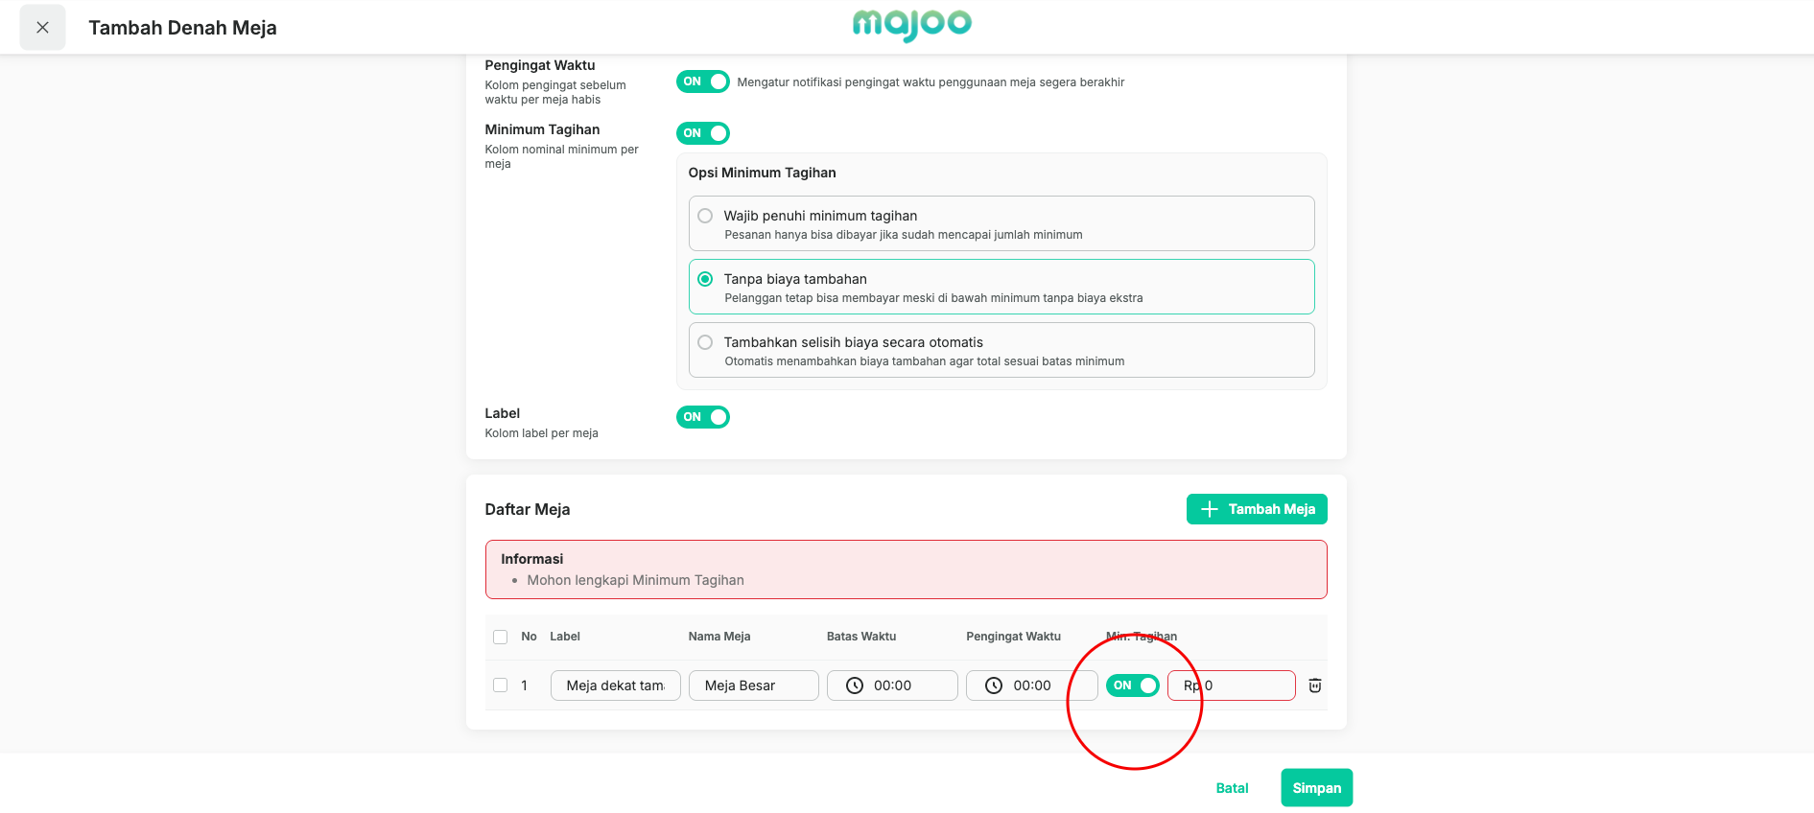Disable Min. Tagihan toggle for row 1

1133,685
